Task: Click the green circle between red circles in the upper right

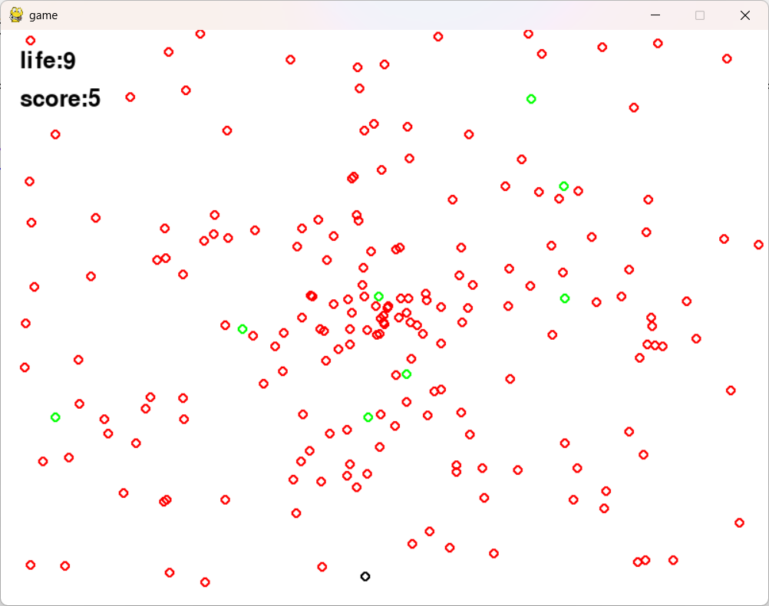Action: point(564,186)
